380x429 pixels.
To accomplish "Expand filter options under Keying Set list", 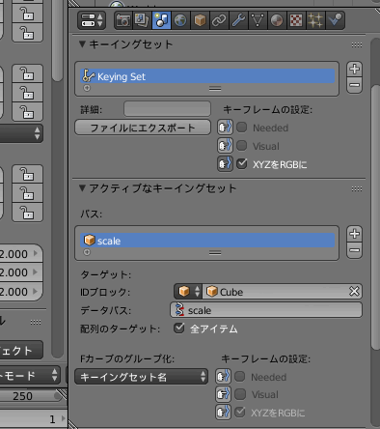I will pyautogui.click(x=87, y=88).
